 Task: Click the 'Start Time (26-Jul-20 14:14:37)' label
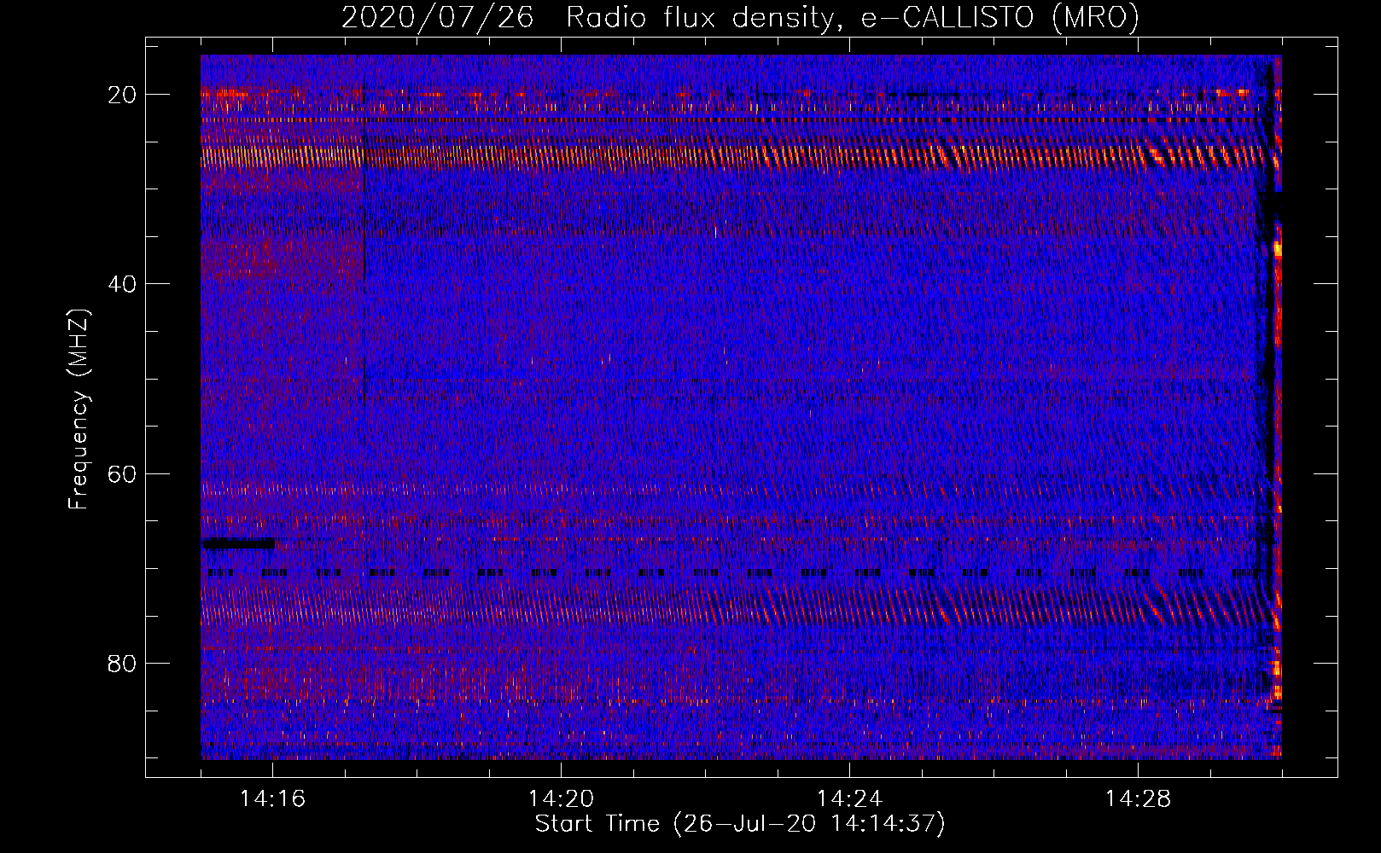740,824
